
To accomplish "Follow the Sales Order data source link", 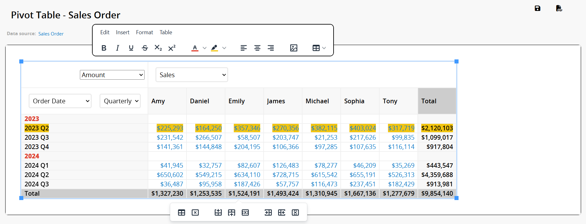I will pyautogui.click(x=51, y=34).
